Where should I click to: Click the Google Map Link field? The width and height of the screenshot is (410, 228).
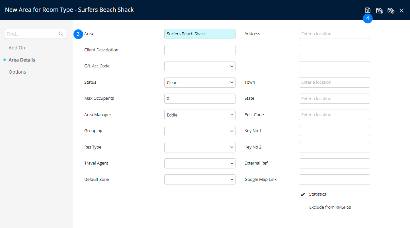point(334,180)
